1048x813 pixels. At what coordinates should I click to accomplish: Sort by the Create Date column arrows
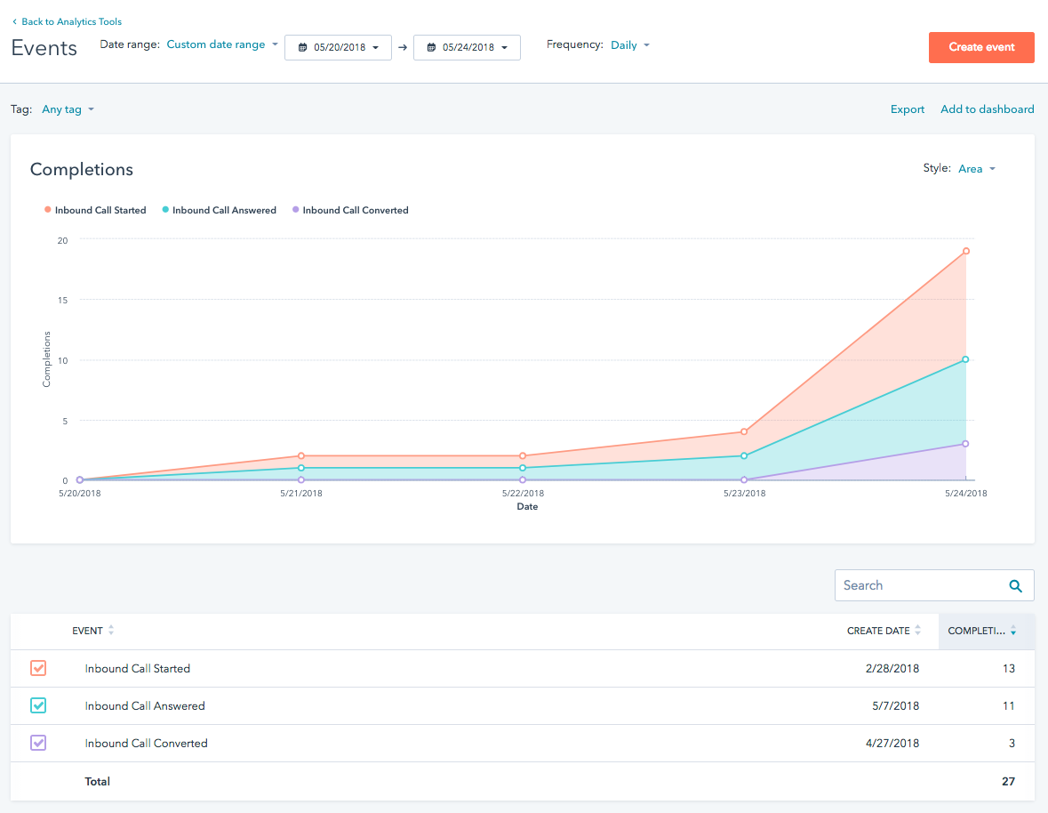[x=917, y=631]
